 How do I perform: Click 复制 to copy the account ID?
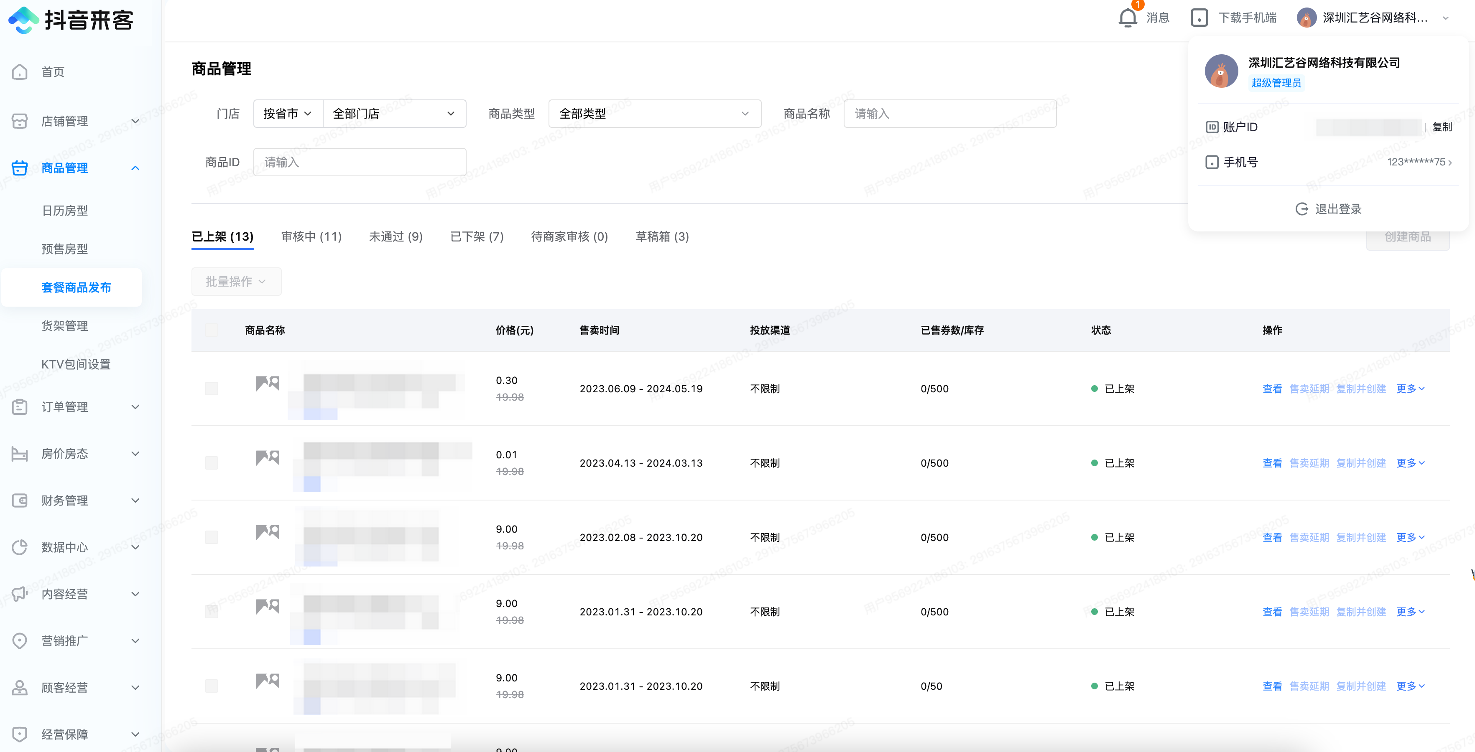[1442, 127]
